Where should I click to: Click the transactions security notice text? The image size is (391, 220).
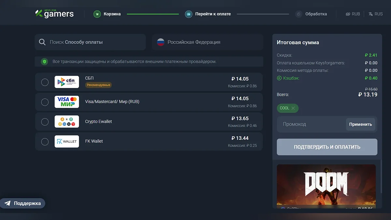pos(134,61)
